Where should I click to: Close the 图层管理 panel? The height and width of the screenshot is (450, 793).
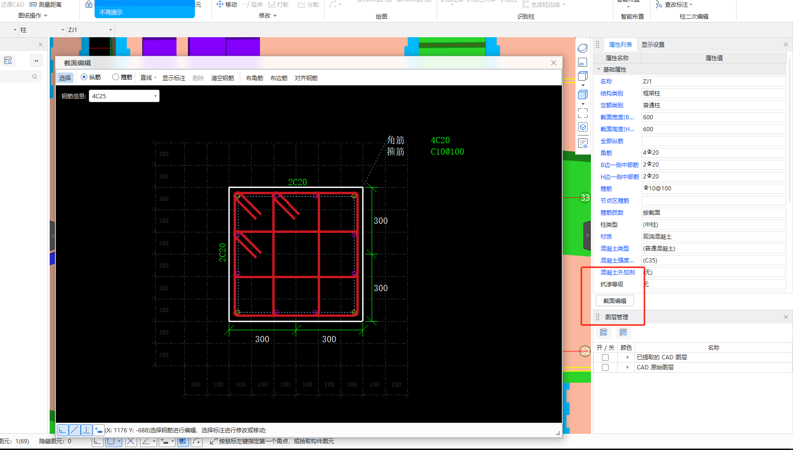pyautogui.click(x=785, y=317)
